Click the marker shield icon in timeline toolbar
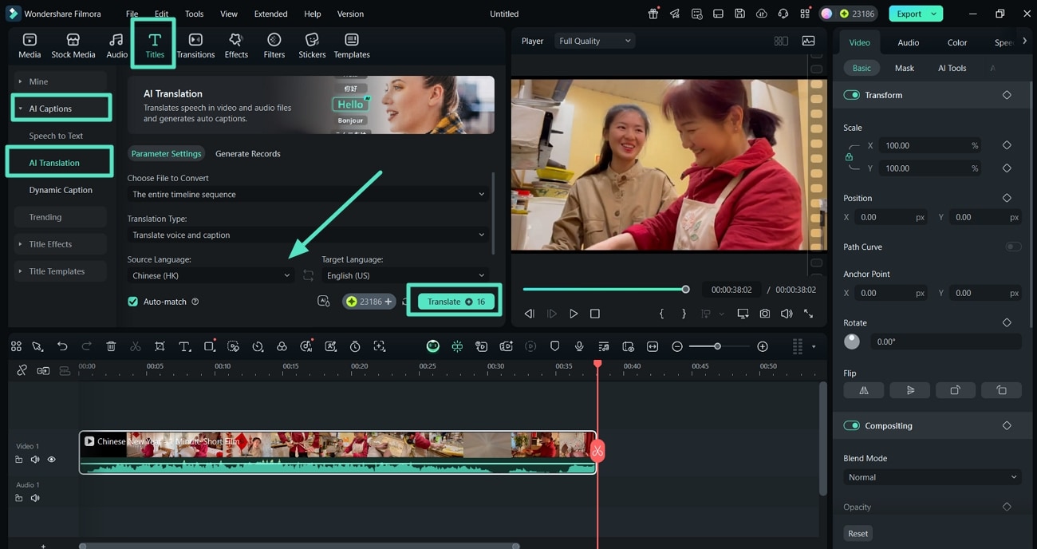Image resolution: width=1037 pixels, height=549 pixels. pos(554,346)
